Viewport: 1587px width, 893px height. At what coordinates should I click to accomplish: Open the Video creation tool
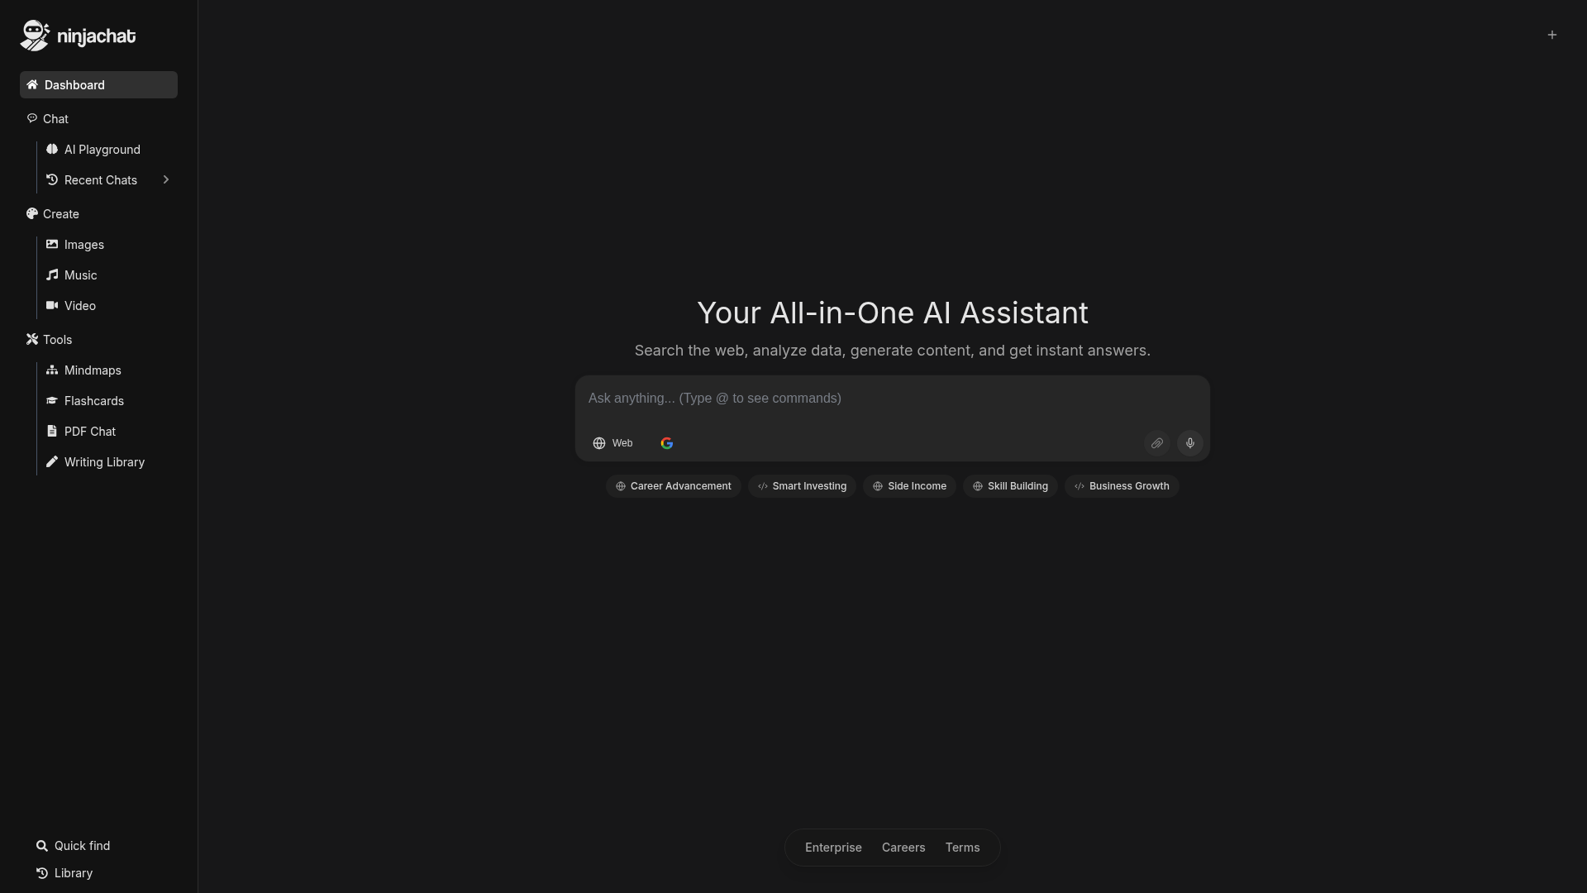[81, 305]
